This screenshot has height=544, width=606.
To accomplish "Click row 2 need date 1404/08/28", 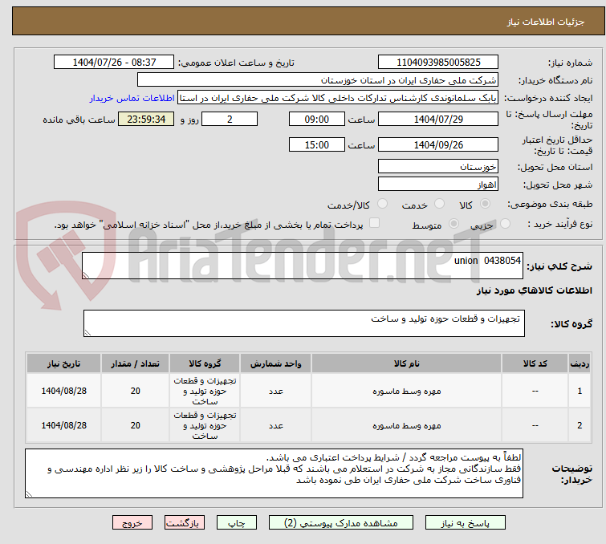I will pos(63,425).
